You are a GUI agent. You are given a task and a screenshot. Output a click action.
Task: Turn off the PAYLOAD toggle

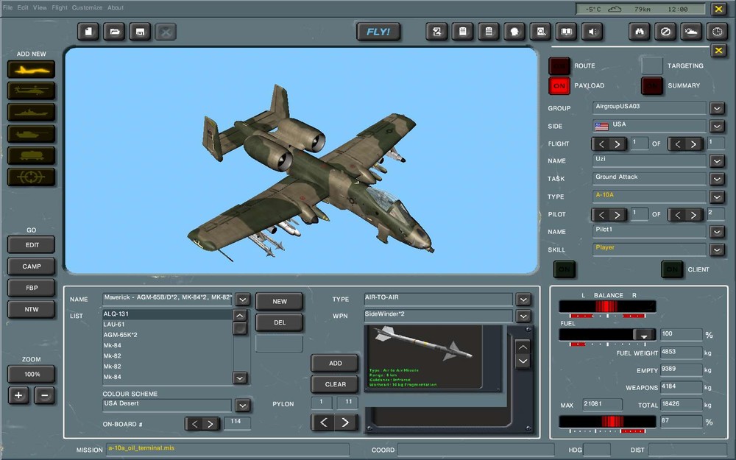pyautogui.click(x=559, y=85)
